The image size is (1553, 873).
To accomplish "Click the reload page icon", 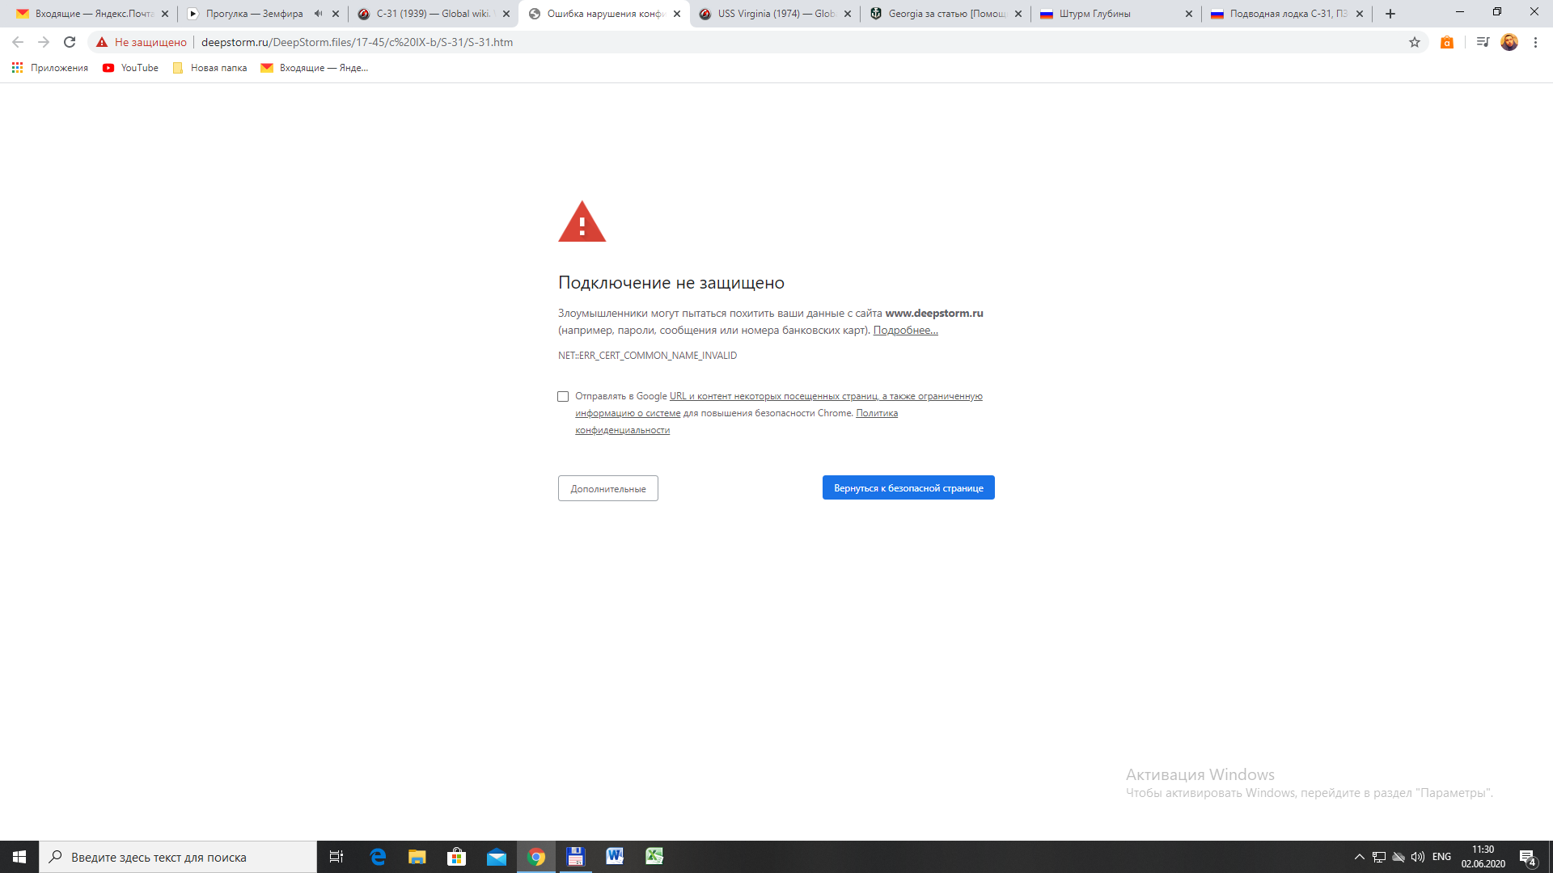I will tap(70, 42).
